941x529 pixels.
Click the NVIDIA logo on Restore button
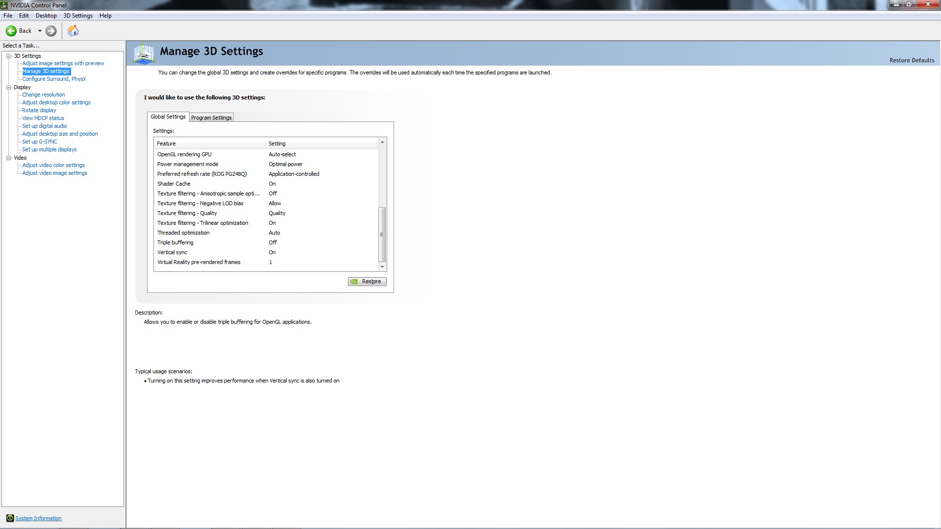point(354,282)
